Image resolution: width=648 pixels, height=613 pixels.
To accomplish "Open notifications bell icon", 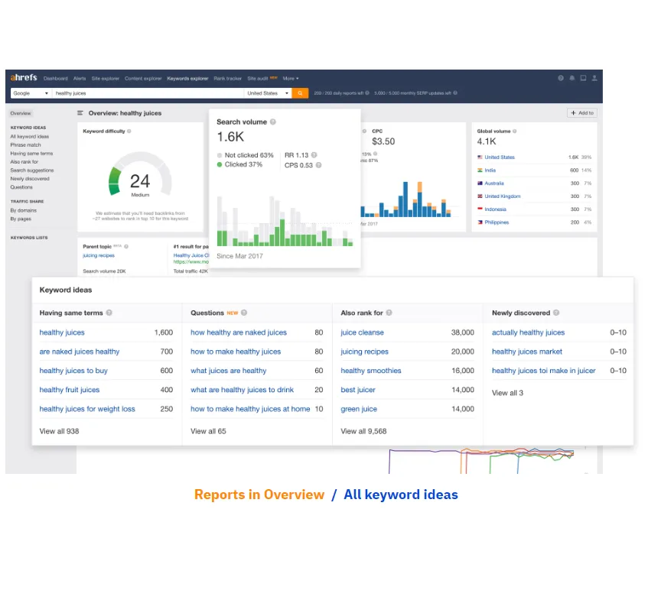I will pos(572,78).
